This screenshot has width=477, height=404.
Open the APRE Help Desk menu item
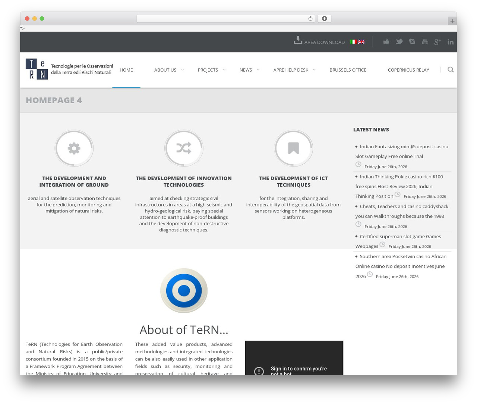[291, 70]
